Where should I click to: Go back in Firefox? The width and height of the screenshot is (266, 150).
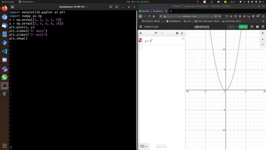coord(140,16)
